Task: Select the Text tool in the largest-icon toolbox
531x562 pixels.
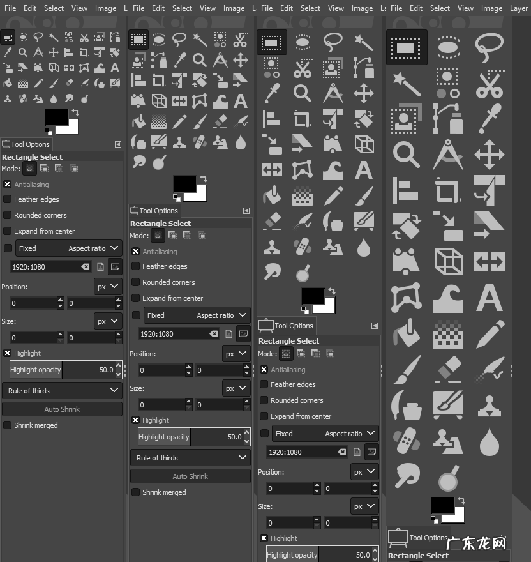Action: (x=489, y=298)
